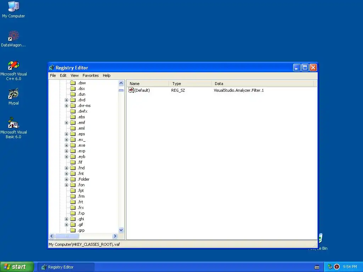This screenshot has height=272, width=363.
Task: Expand the .fnd key
Action: click(x=66, y=168)
